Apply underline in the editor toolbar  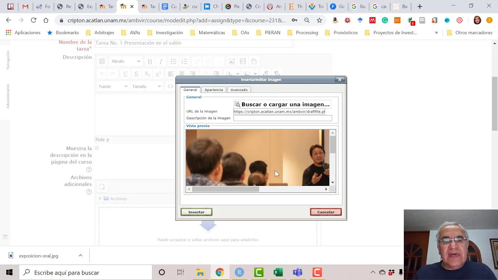(x=125, y=74)
